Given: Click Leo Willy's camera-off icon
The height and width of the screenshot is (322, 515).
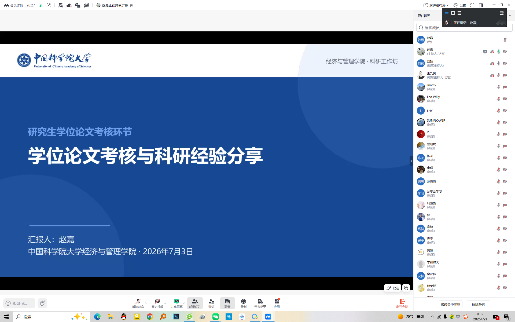Looking at the screenshot, I should pyautogui.click(x=505, y=99).
